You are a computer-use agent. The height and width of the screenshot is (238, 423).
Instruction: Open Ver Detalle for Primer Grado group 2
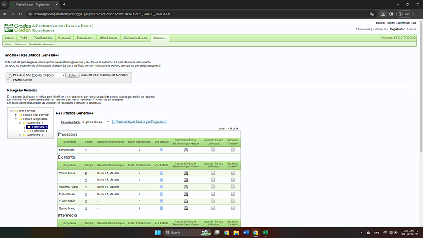[161, 173]
